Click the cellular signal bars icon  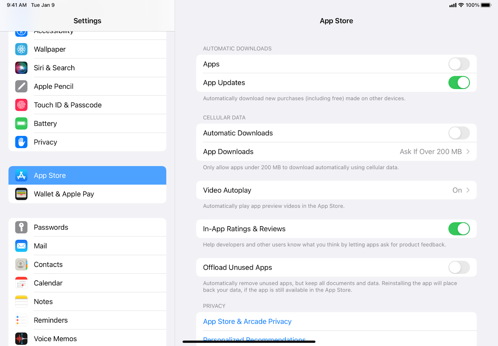click(x=453, y=5)
